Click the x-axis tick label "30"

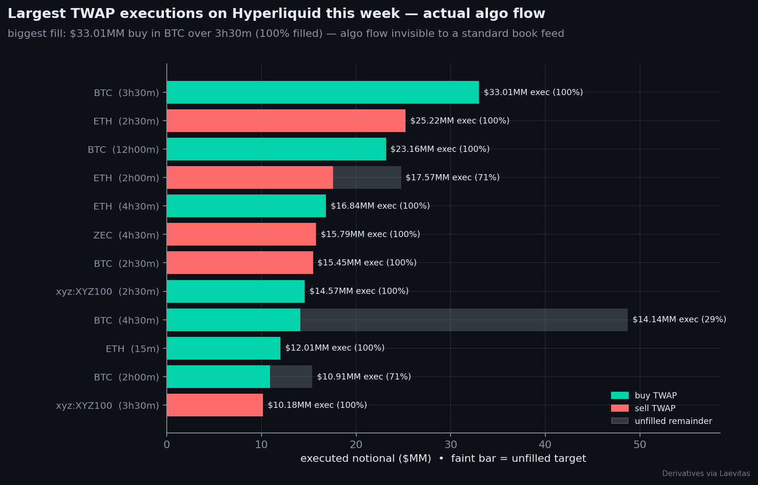(x=451, y=445)
